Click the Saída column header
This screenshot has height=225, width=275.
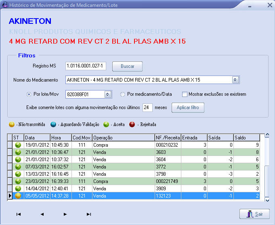(220, 138)
